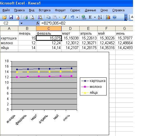The height and width of the screenshot is (136, 144).
Task: Open the Данные menu
Action: coord(90,10)
